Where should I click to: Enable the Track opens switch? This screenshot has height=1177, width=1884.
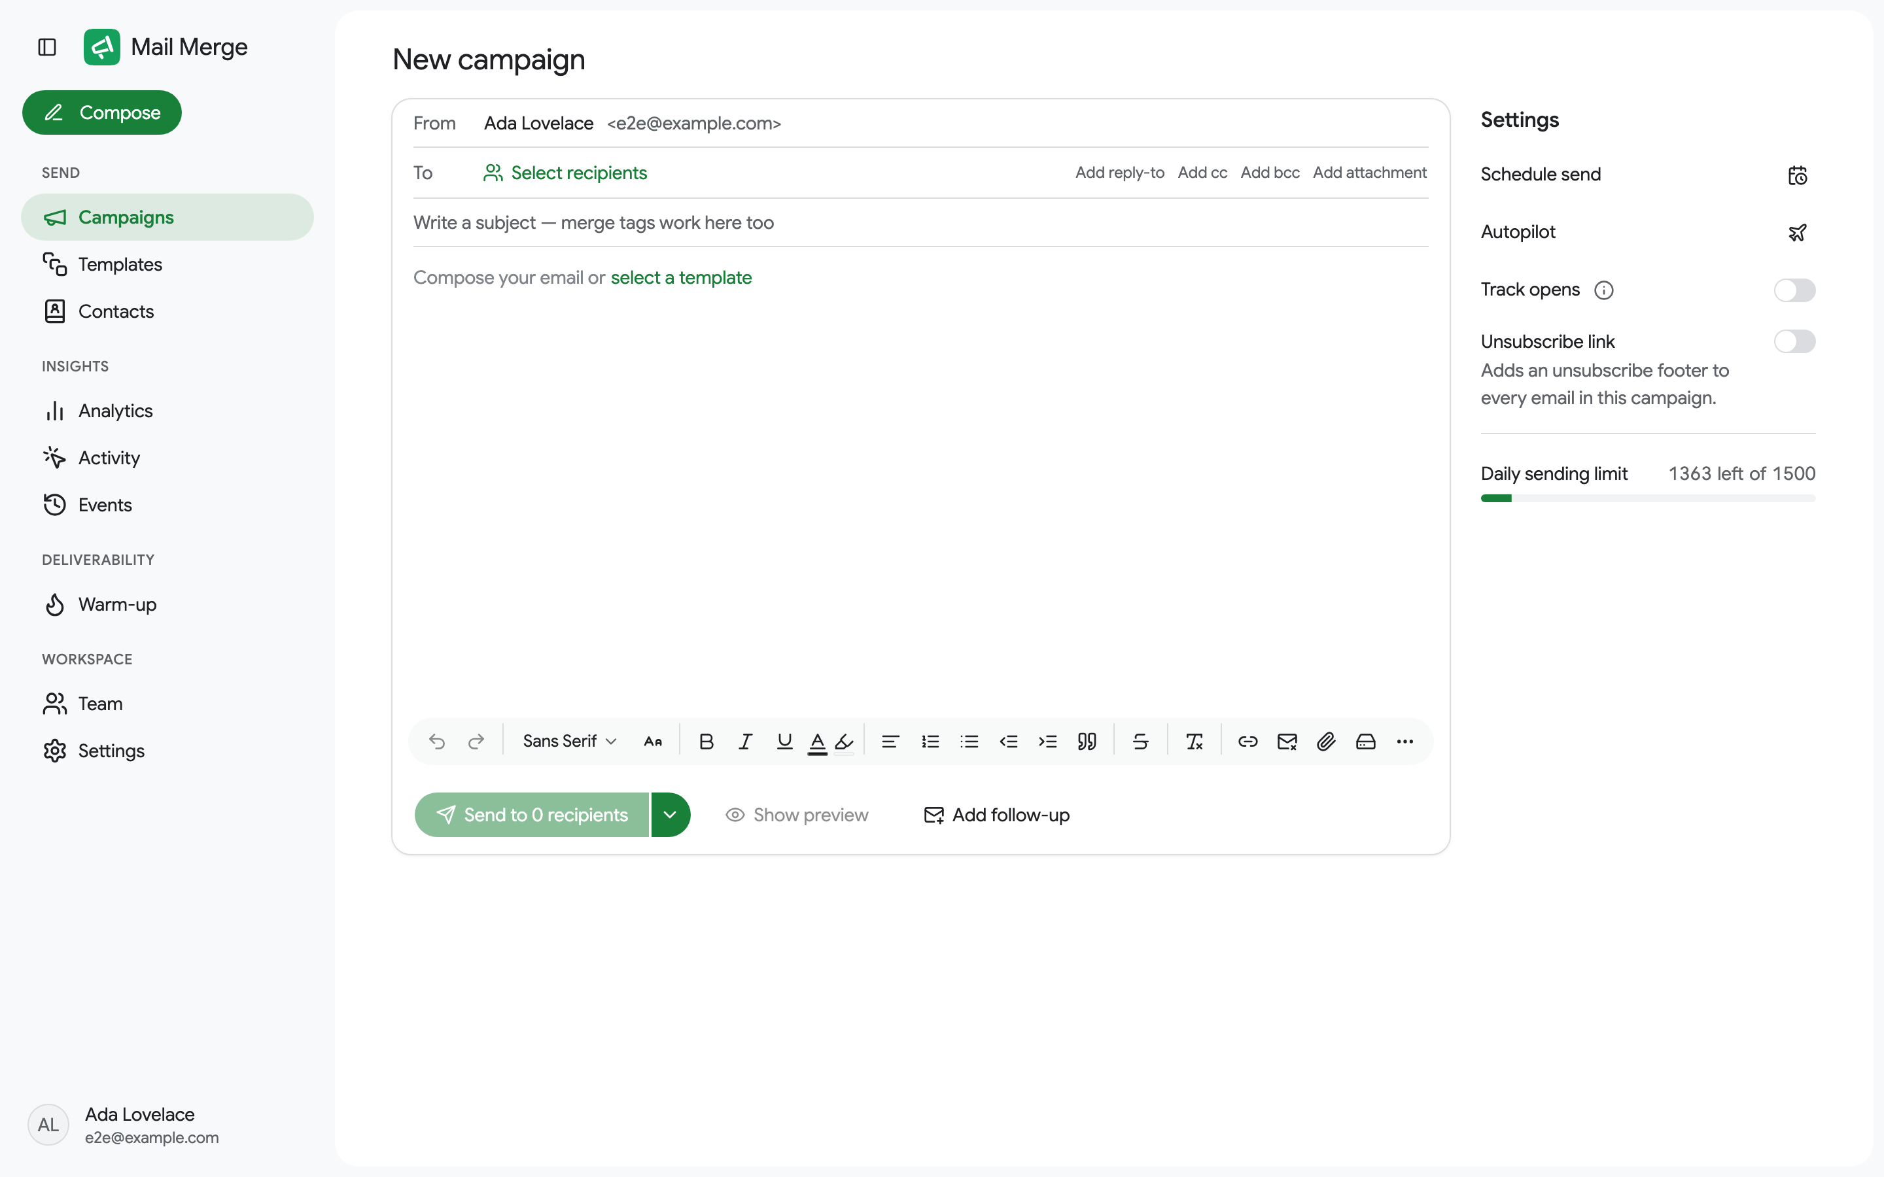coord(1794,290)
